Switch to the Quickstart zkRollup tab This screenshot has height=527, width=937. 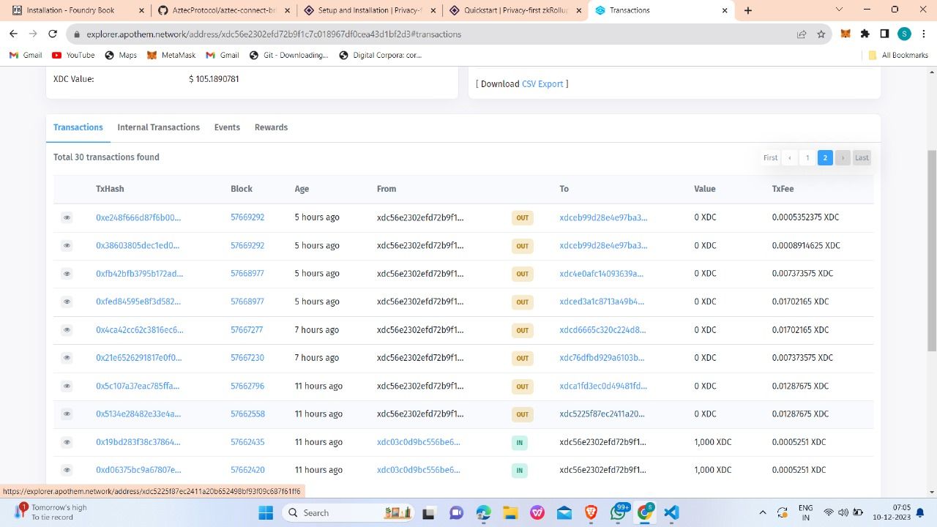click(516, 10)
